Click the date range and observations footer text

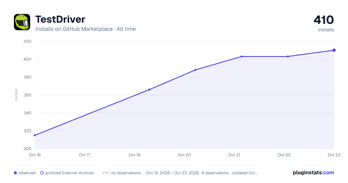(x=202, y=173)
